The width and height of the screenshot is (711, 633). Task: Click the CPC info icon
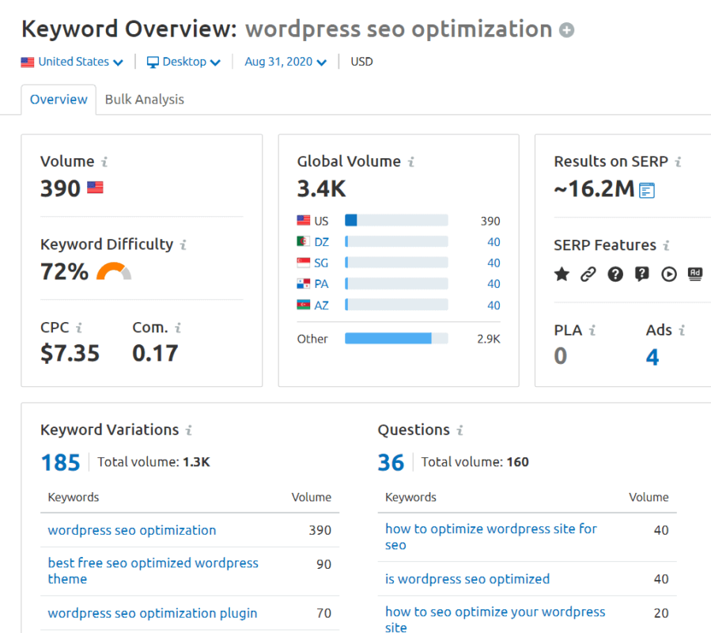79,328
